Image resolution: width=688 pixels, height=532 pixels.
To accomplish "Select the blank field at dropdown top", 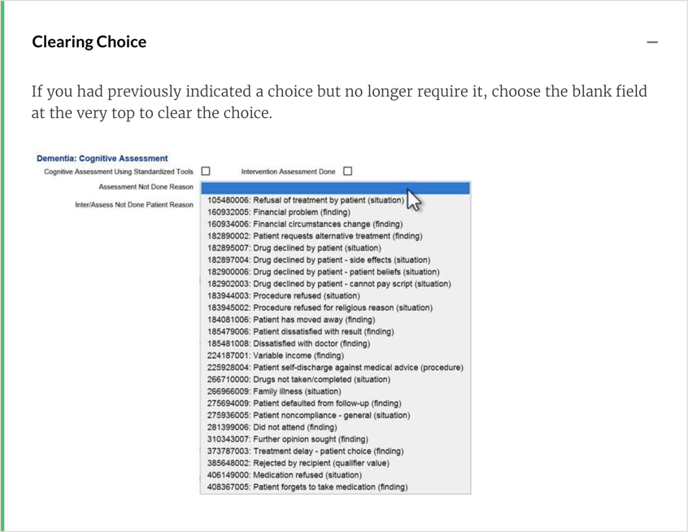I will pyautogui.click(x=334, y=188).
